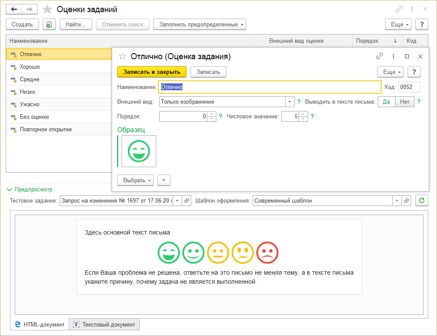The image size is (437, 336).
Task: Switch to Текстовый документ tab
Action: pos(104,324)
